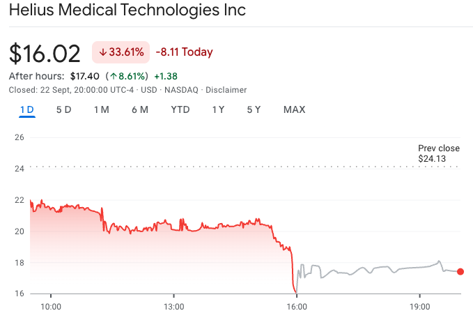Image resolution: width=473 pixels, height=320 pixels.
Task: Click the 16:00 time axis label
Action: 297,307
